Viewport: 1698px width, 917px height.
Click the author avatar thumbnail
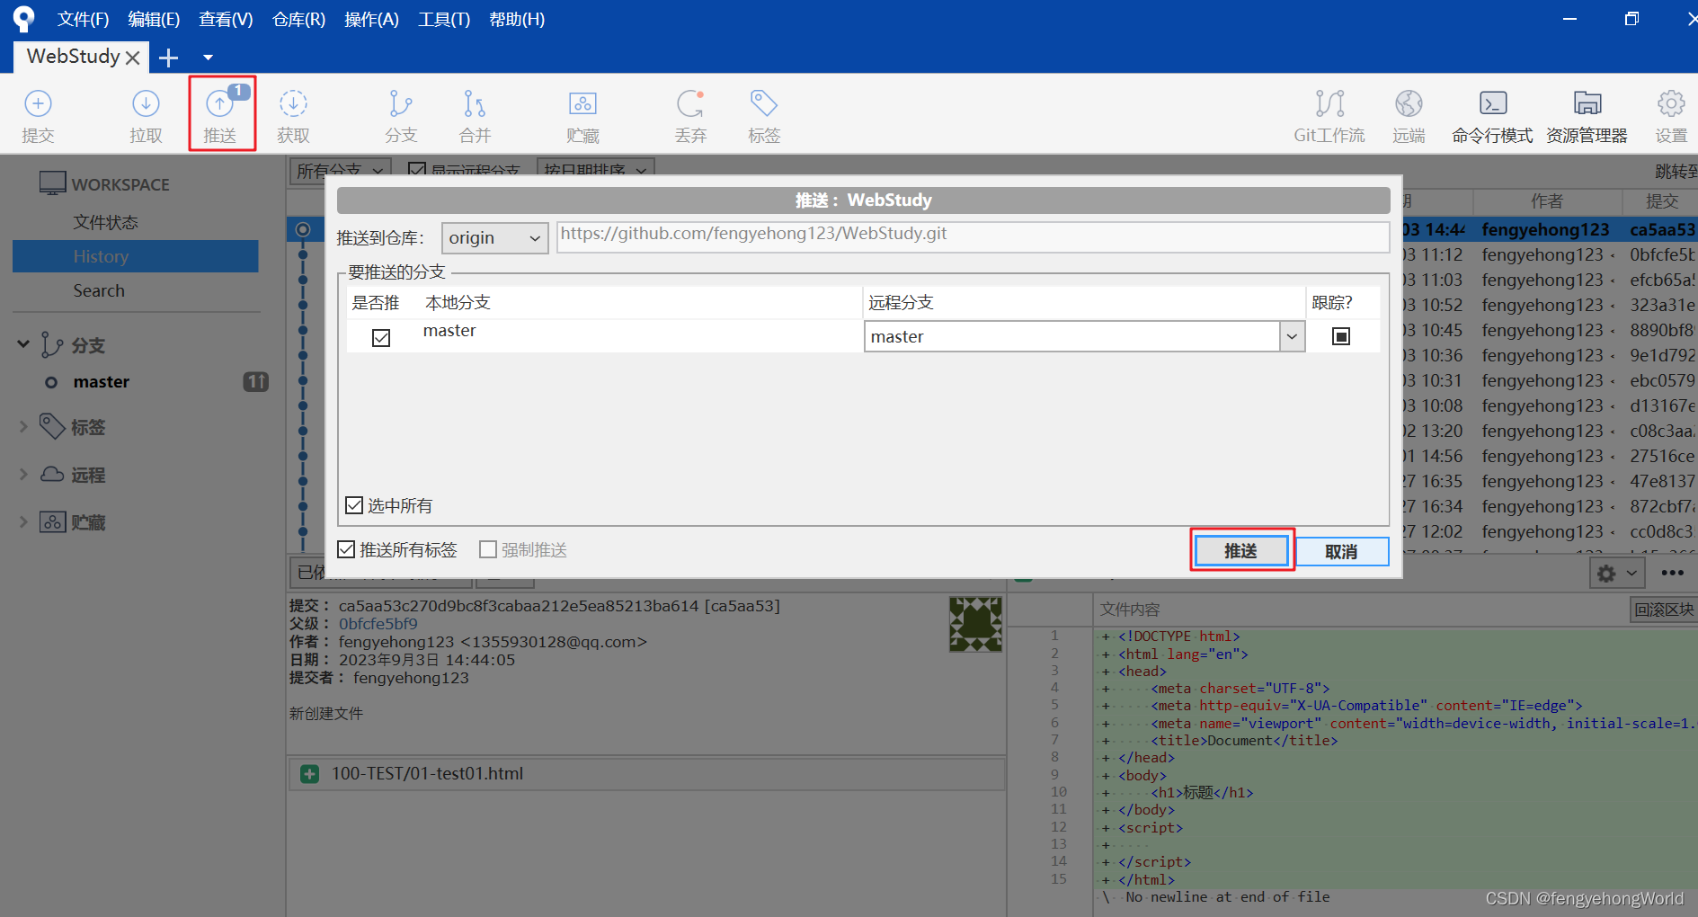[x=975, y=624]
